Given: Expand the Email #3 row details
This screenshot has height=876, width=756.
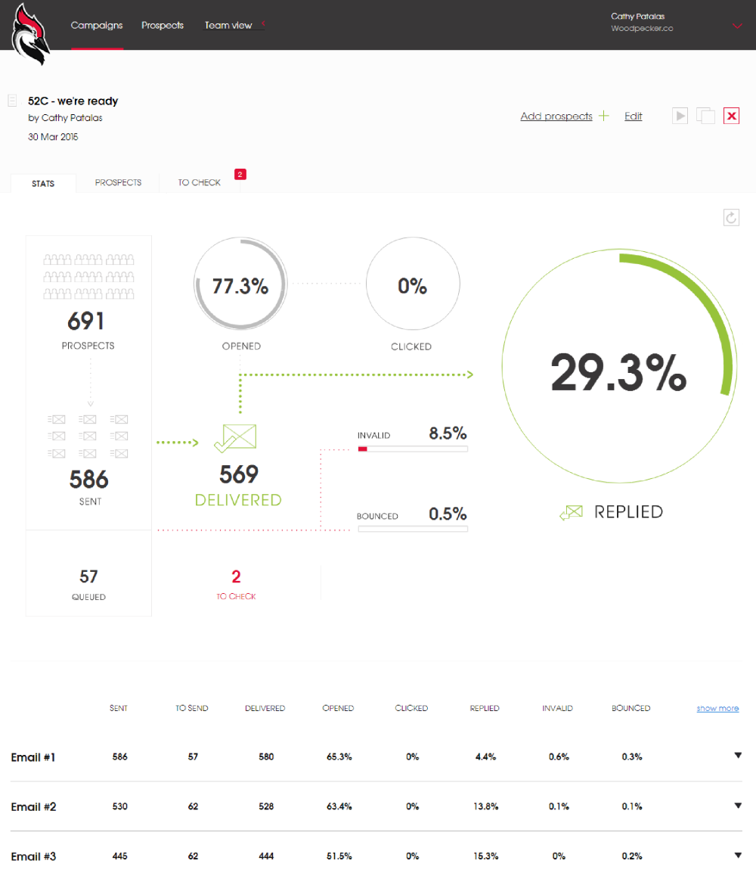Looking at the screenshot, I should pos(738,856).
